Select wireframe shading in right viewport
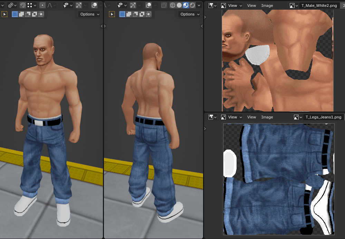This screenshot has width=345, height=239. [172, 5]
